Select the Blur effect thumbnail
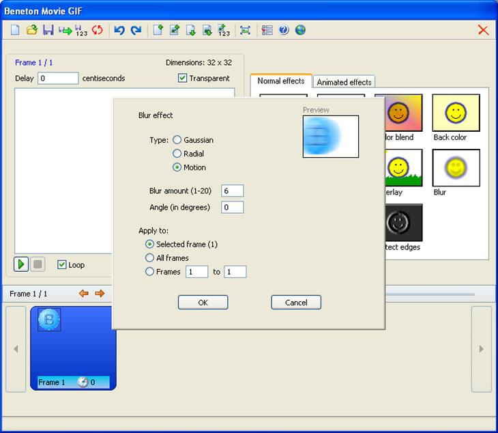The width and height of the screenshot is (498, 433). (x=456, y=168)
